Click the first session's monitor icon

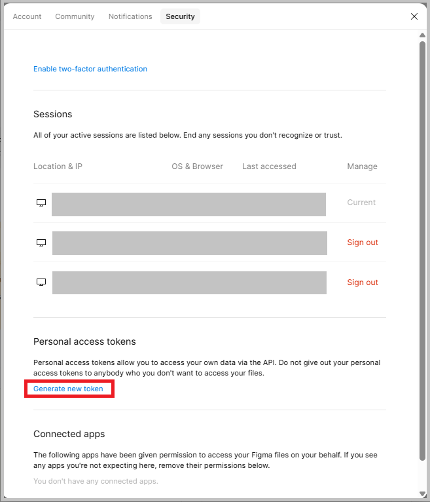tap(41, 203)
